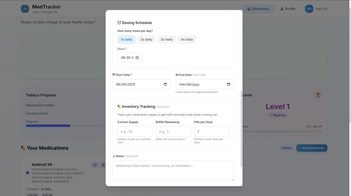Click the End Date mm/dd/yyyy field
Screen dimensions: 351x196
pyautogui.click(x=205, y=84)
